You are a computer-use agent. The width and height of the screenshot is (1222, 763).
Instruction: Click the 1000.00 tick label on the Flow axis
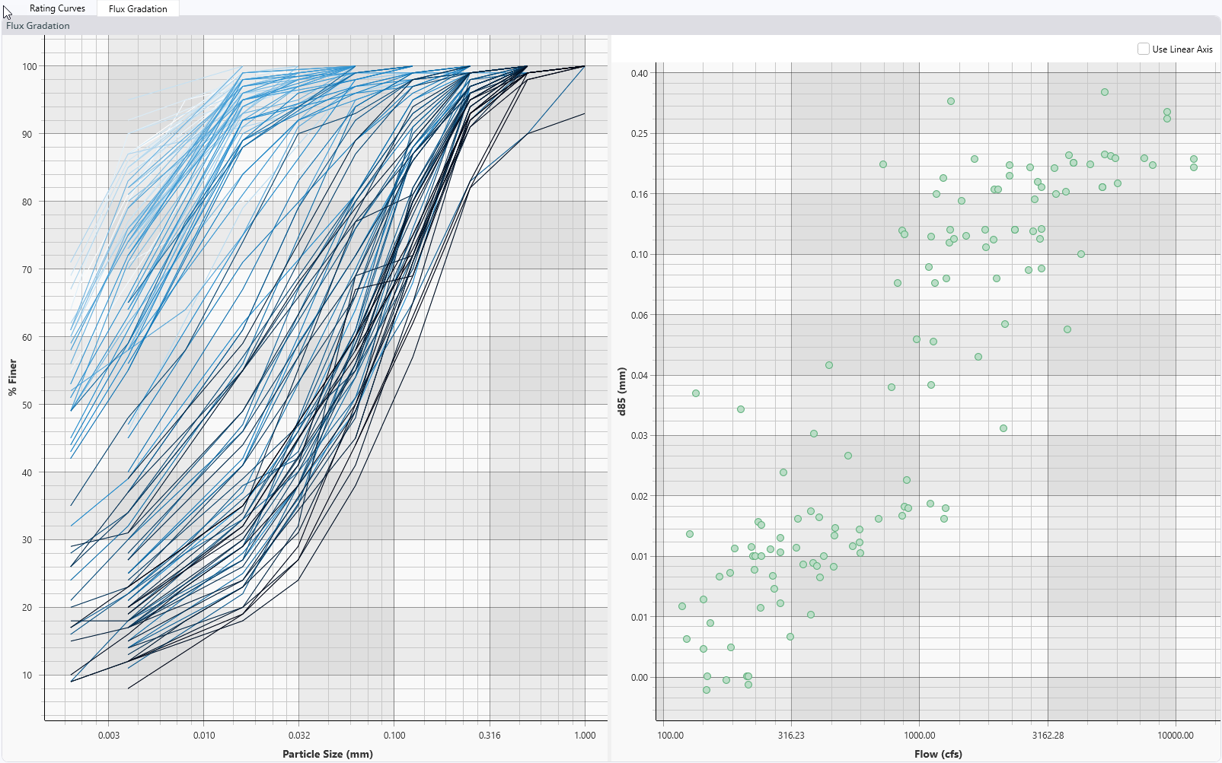pos(919,736)
